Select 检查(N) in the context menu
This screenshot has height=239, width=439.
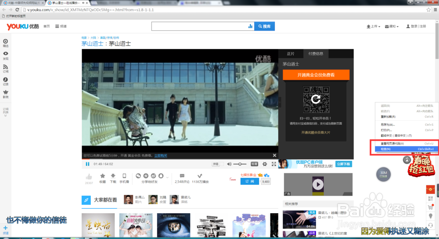(407, 149)
